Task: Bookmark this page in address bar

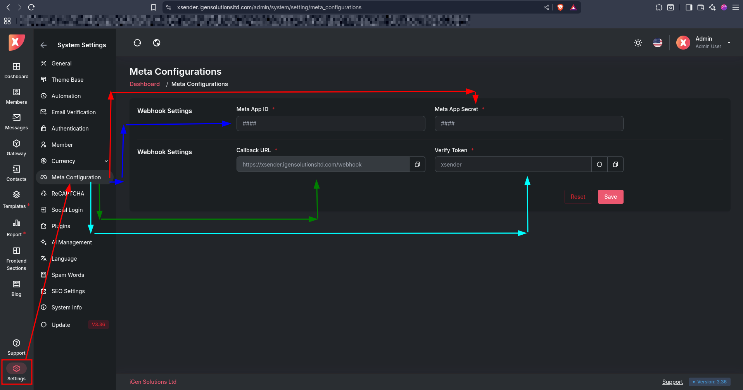Action: [x=154, y=7]
